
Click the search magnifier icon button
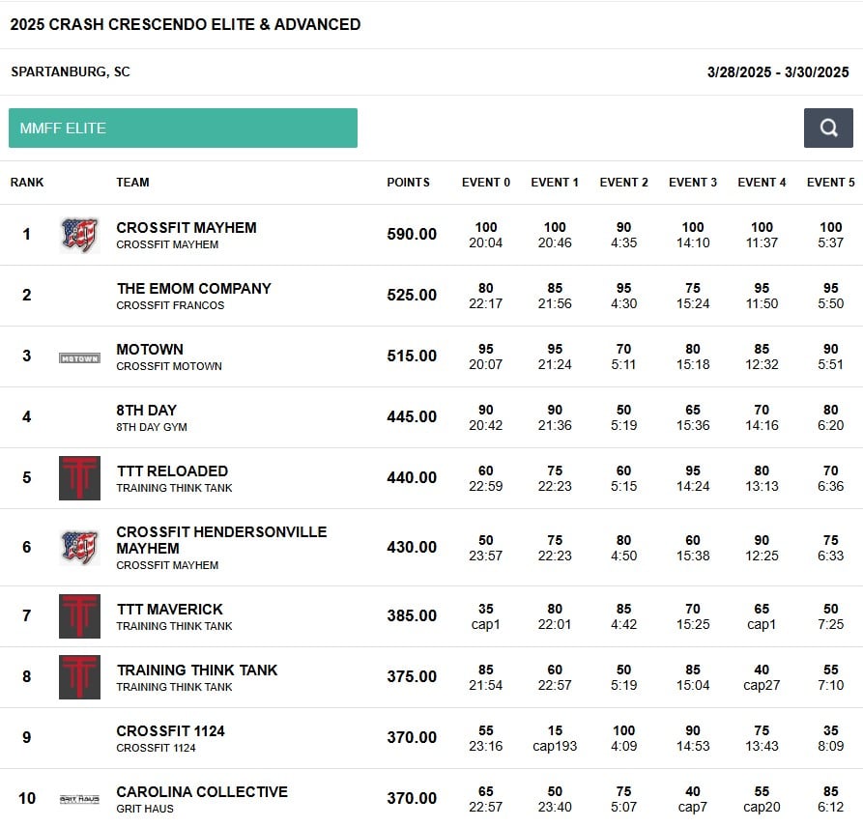click(828, 128)
